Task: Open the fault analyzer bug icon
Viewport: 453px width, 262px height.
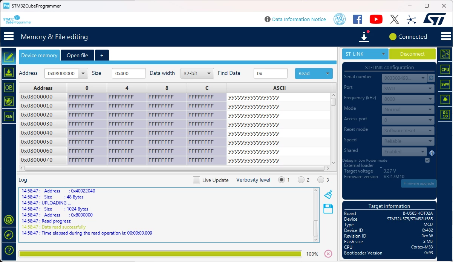Action: (445, 99)
